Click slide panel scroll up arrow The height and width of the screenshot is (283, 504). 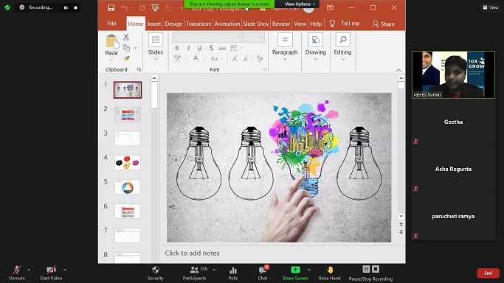(x=154, y=78)
